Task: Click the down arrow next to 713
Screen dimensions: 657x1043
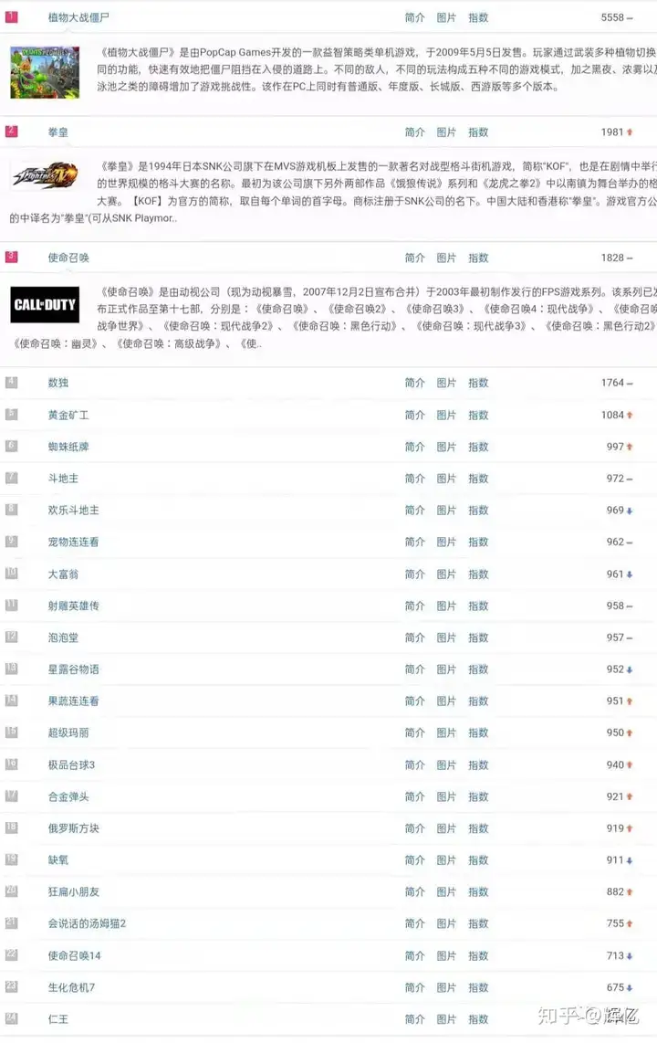Action: point(630,956)
